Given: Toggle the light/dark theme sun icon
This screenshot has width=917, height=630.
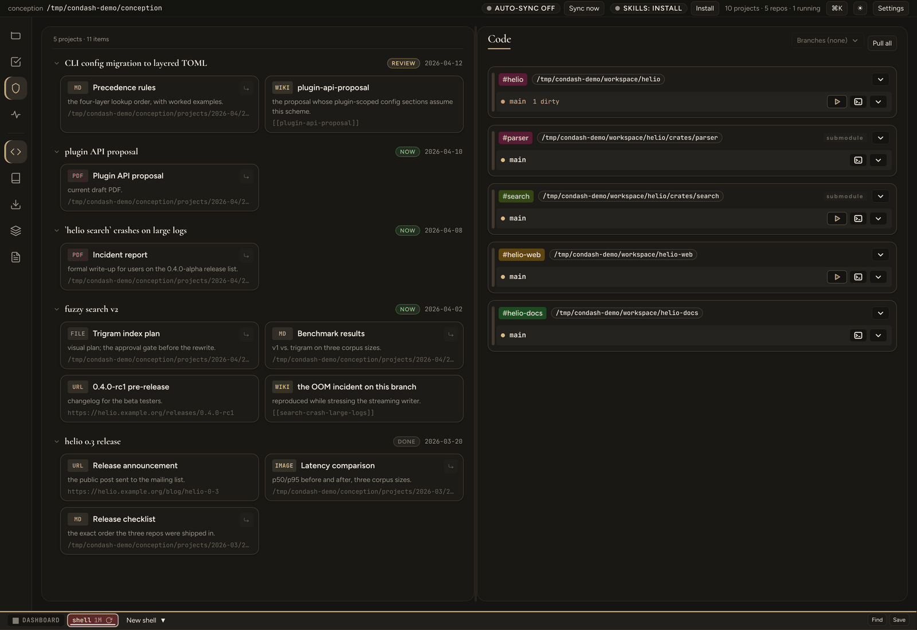Looking at the screenshot, I should pyautogui.click(x=860, y=8).
